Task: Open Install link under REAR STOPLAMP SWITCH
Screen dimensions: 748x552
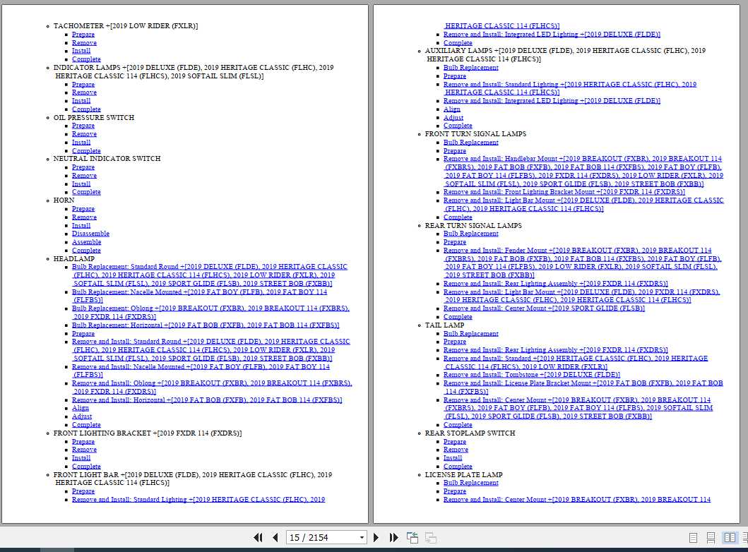Action: pos(453,458)
